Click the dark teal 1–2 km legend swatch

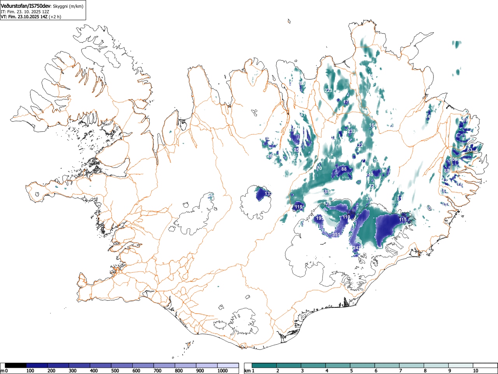(x=265, y=365)
